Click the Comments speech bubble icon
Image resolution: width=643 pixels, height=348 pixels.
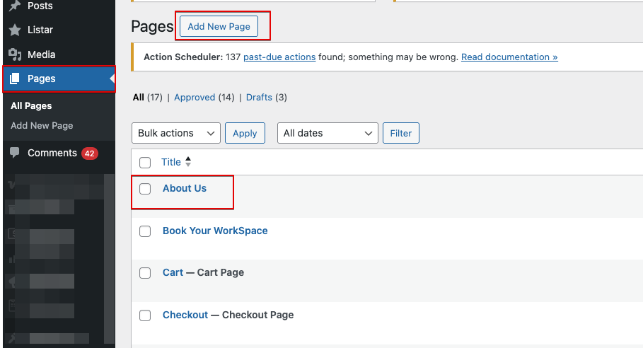(15, 153)
